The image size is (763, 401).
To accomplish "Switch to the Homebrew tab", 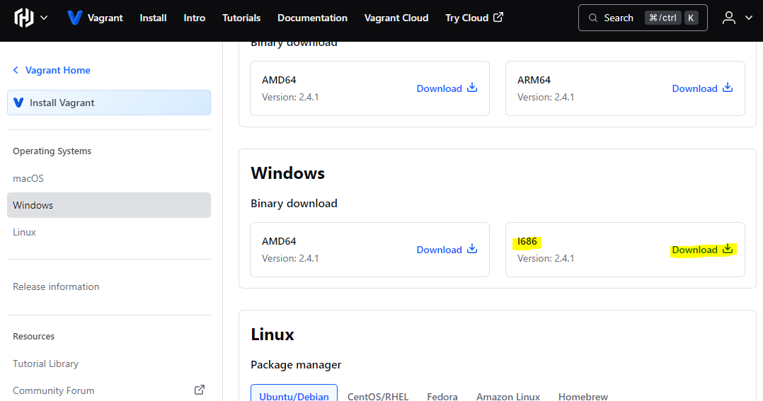I will (583, 397).
